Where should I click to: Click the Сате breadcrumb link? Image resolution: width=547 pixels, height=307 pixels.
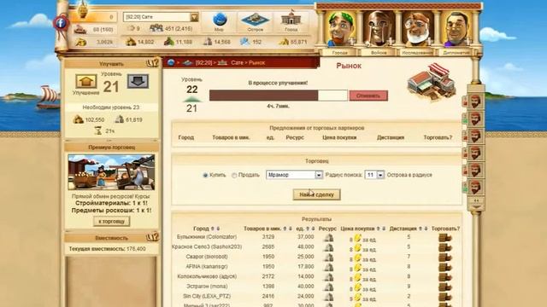237,62
